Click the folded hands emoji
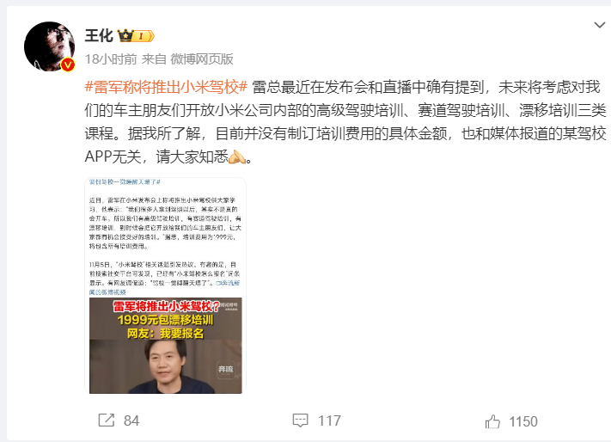 click(x=237, y=157)
